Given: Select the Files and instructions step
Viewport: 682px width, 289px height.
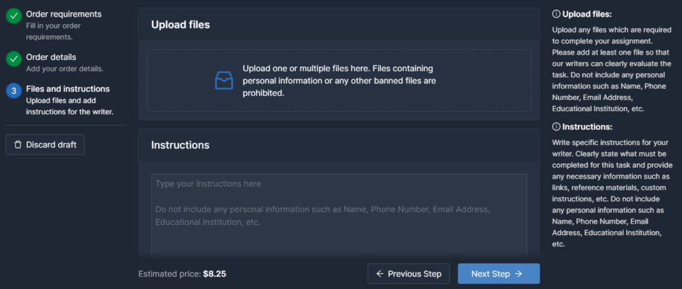Looking at the screenshot, I should pyautogui.click(x=68, y=89).
